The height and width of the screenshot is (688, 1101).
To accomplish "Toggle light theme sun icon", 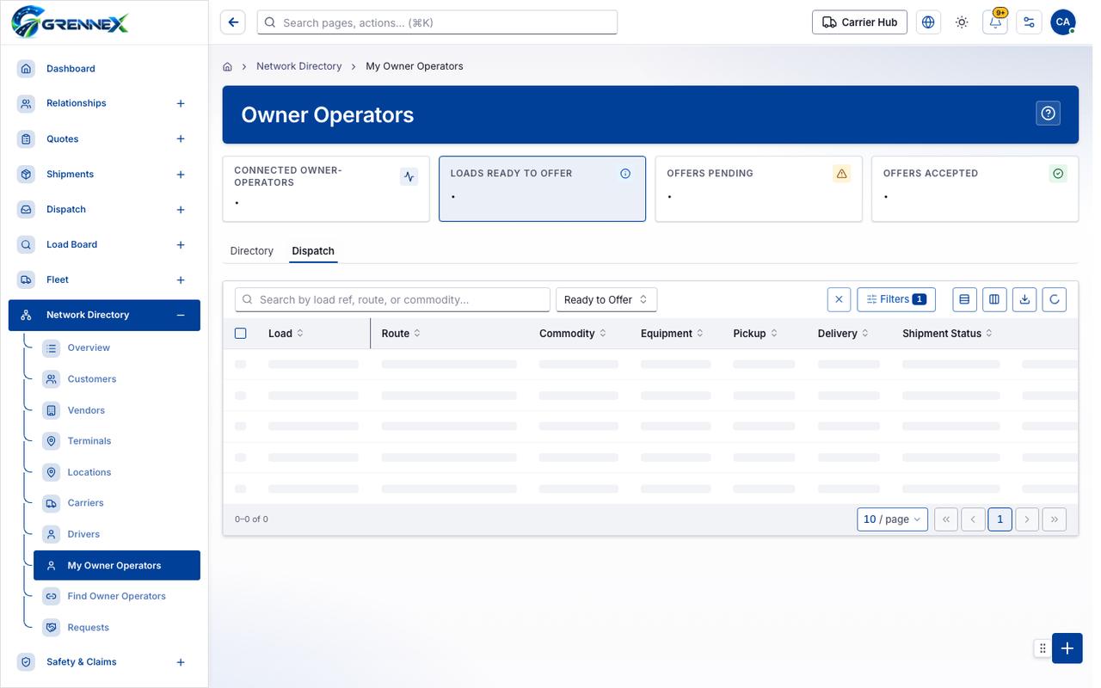I will click(962, 22).
